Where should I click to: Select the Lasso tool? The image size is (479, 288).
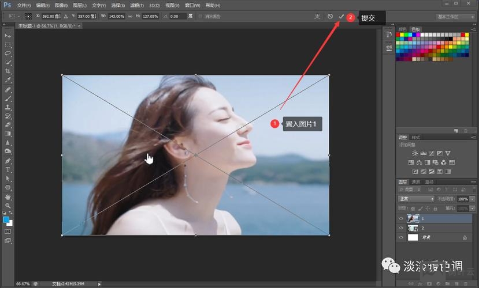pyautogui.click(x=8, y=53)
